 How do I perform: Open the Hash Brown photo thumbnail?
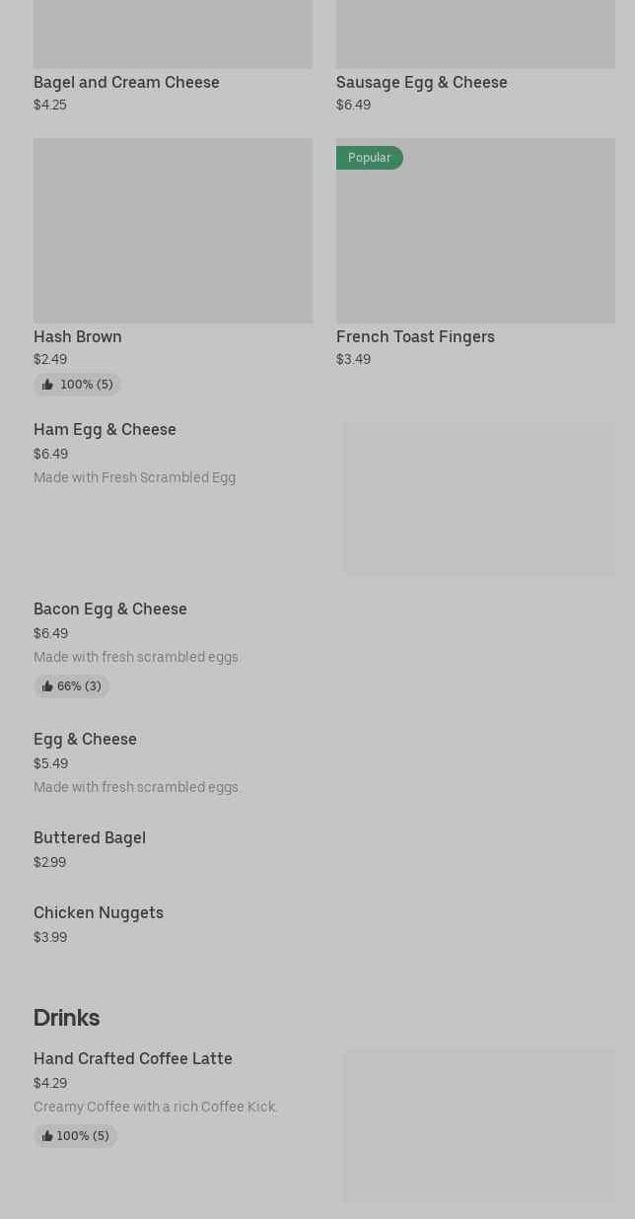[x=173, y=230]
